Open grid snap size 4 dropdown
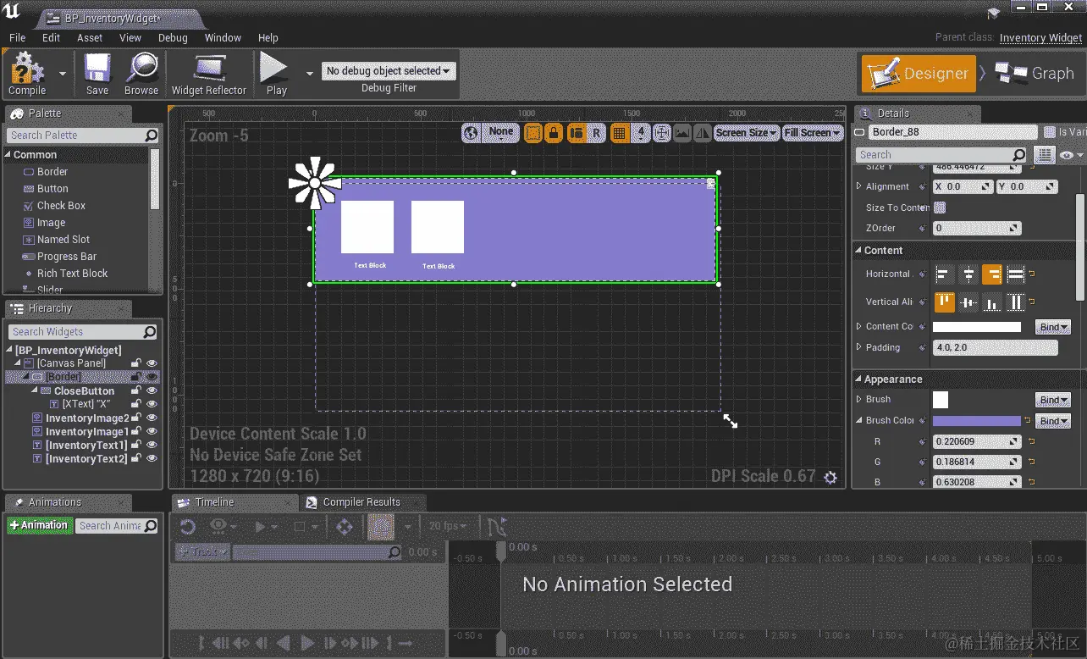 pyautogui.click(x=641, y=133)
